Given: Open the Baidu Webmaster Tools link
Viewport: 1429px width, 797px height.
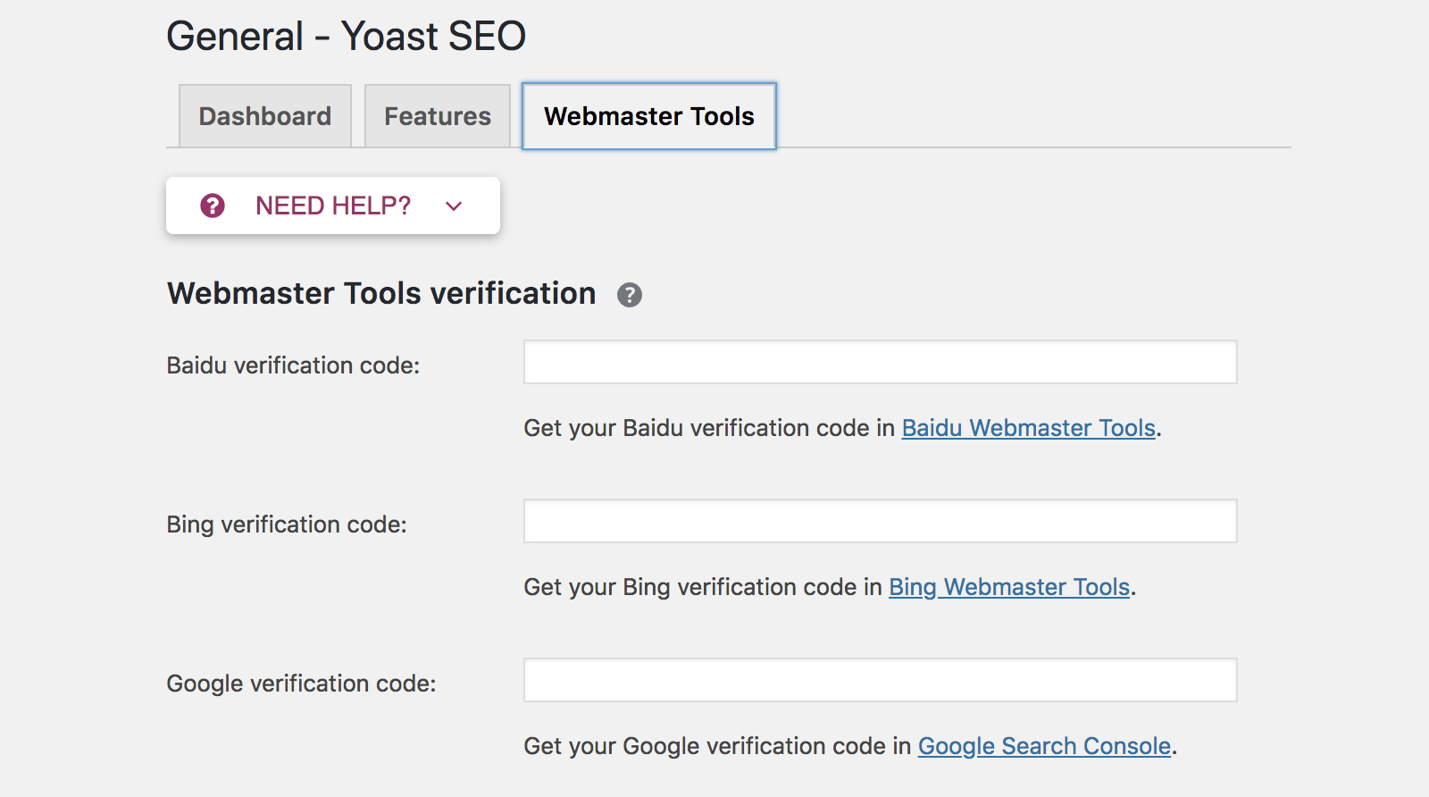Looking at the screenshot, I should pos(1029,428).
